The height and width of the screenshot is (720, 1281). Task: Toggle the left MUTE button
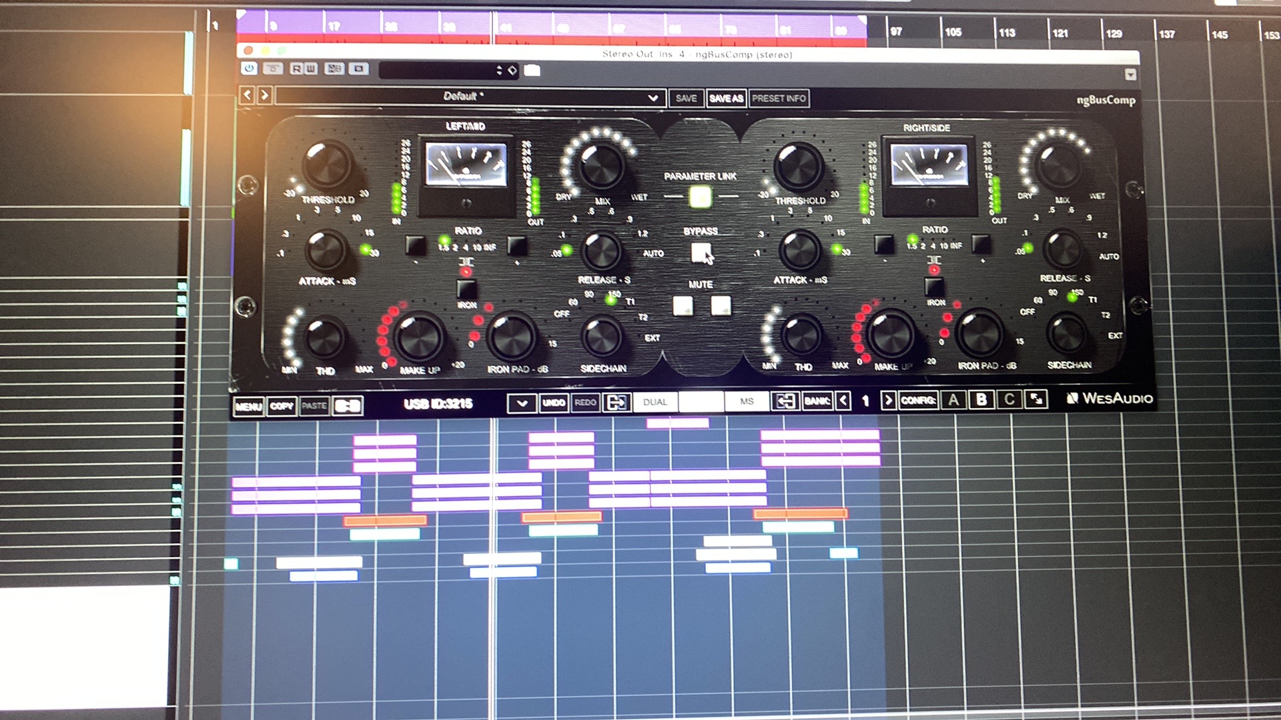(683, 306)
